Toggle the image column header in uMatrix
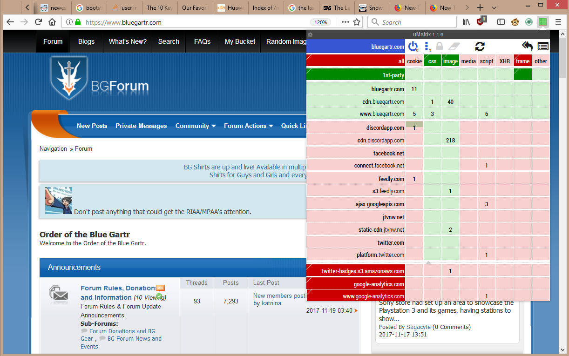This screenshot has height=356, width=569. pos(450,61)
